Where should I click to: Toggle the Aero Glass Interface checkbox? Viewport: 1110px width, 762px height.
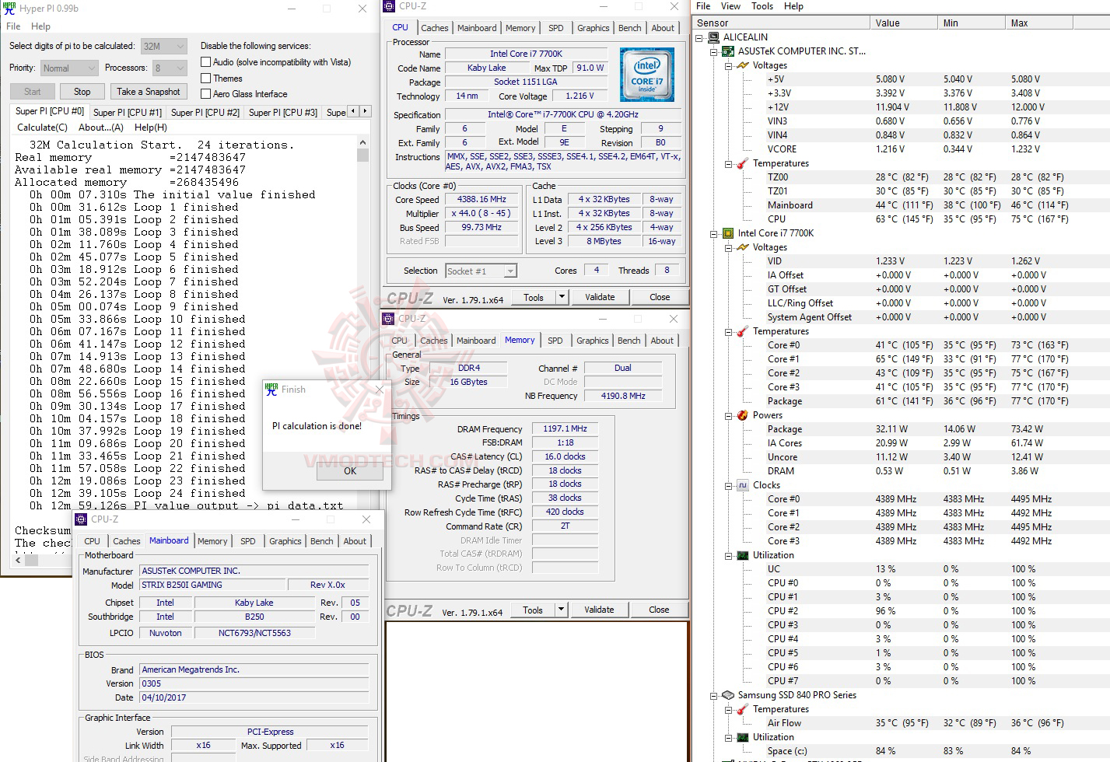(206, 94)
